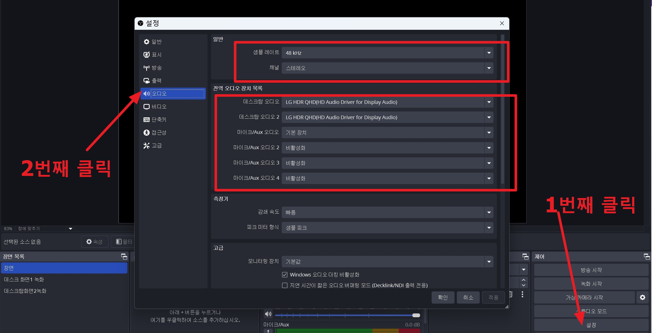Open the 감쇄 속도 decay rate dropdown
The height and width of the screenshot is (333, 652).
click(387, 212)
